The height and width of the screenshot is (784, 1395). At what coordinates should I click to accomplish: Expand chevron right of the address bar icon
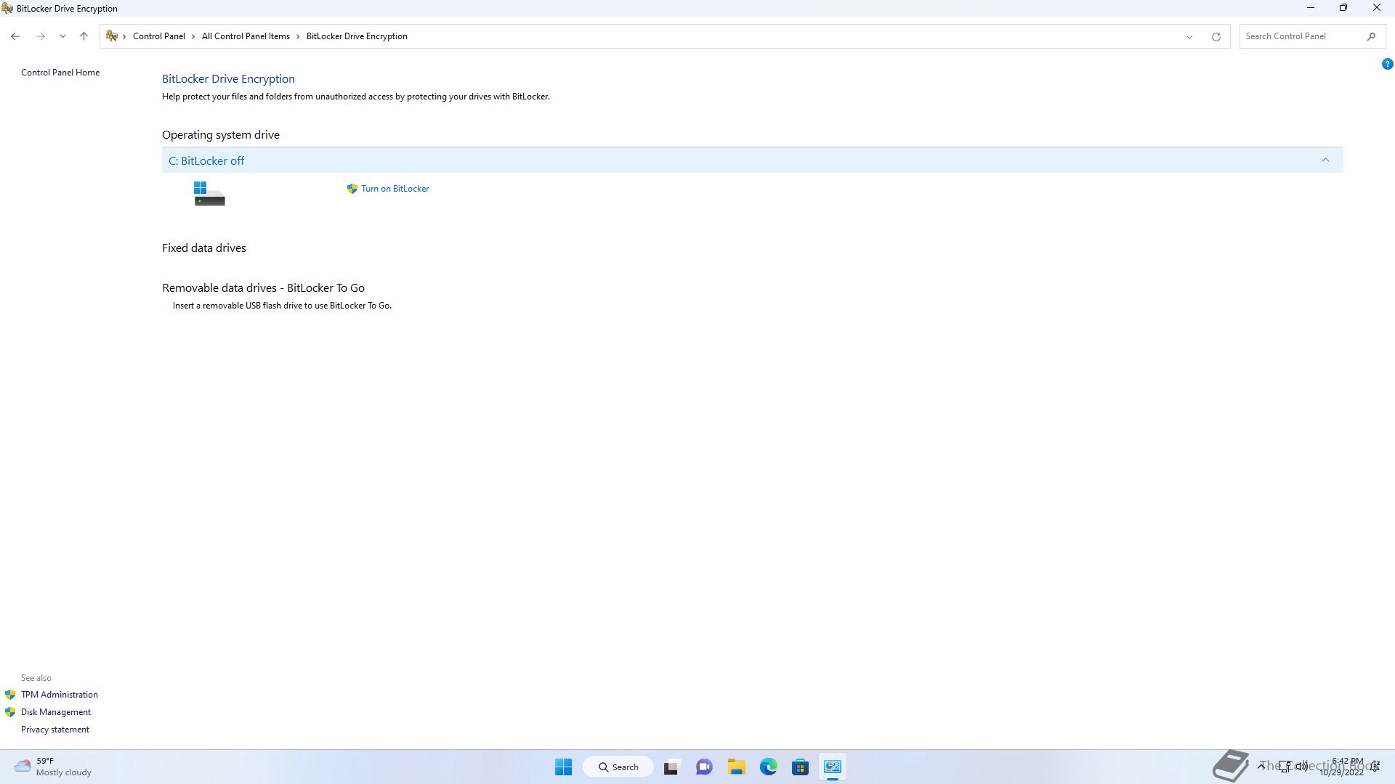click(125, 36)
